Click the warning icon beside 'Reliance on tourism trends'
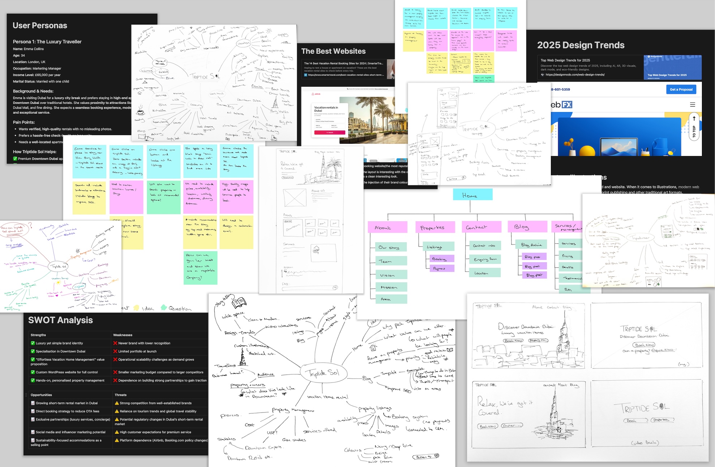This screenshot has height=467, width=715. click(x=117, y=411)
